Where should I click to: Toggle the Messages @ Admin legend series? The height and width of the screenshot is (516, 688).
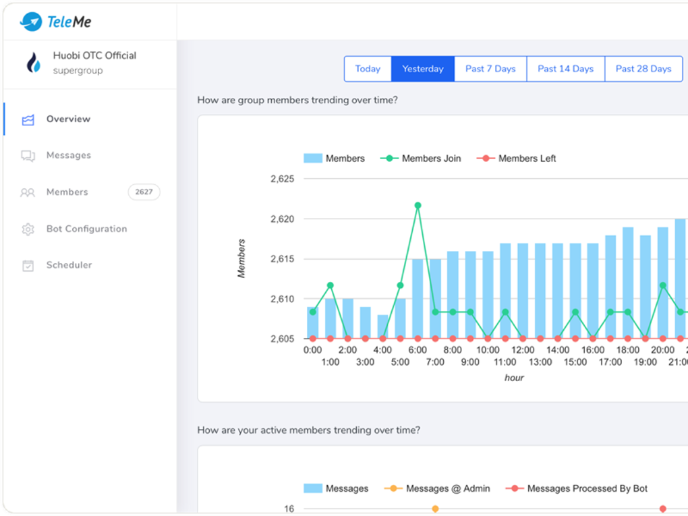(437, 488)
